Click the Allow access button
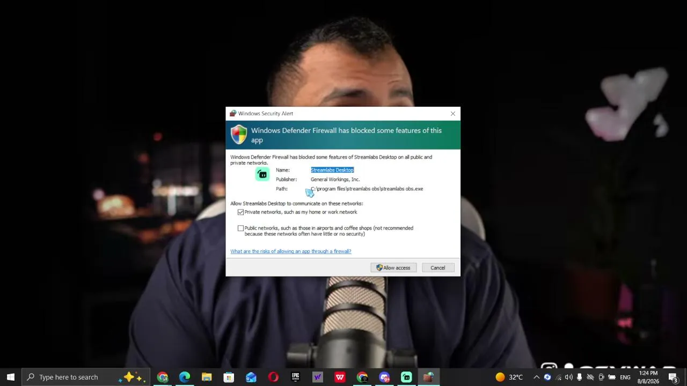Screen dimensions: 687x386 [x=393, y=268]
